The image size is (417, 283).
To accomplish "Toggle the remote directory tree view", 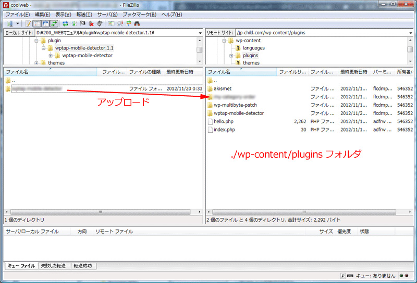I will [45, 23].
